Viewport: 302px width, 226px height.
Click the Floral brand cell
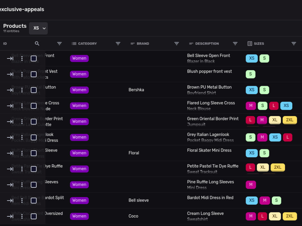[x=134, y=153]
